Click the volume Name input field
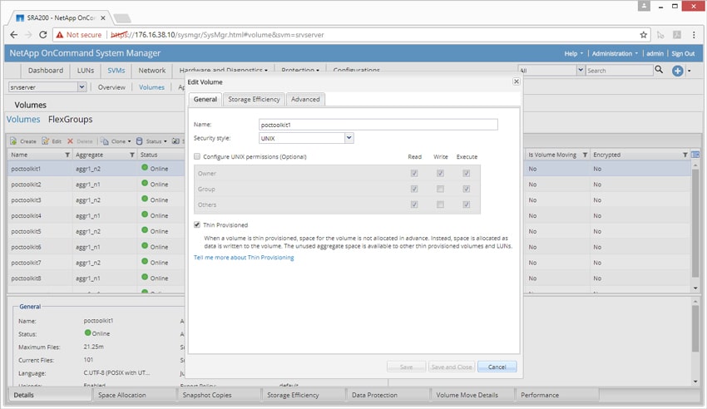This screenshot has width=707, height=409. (x=378, y=125)
